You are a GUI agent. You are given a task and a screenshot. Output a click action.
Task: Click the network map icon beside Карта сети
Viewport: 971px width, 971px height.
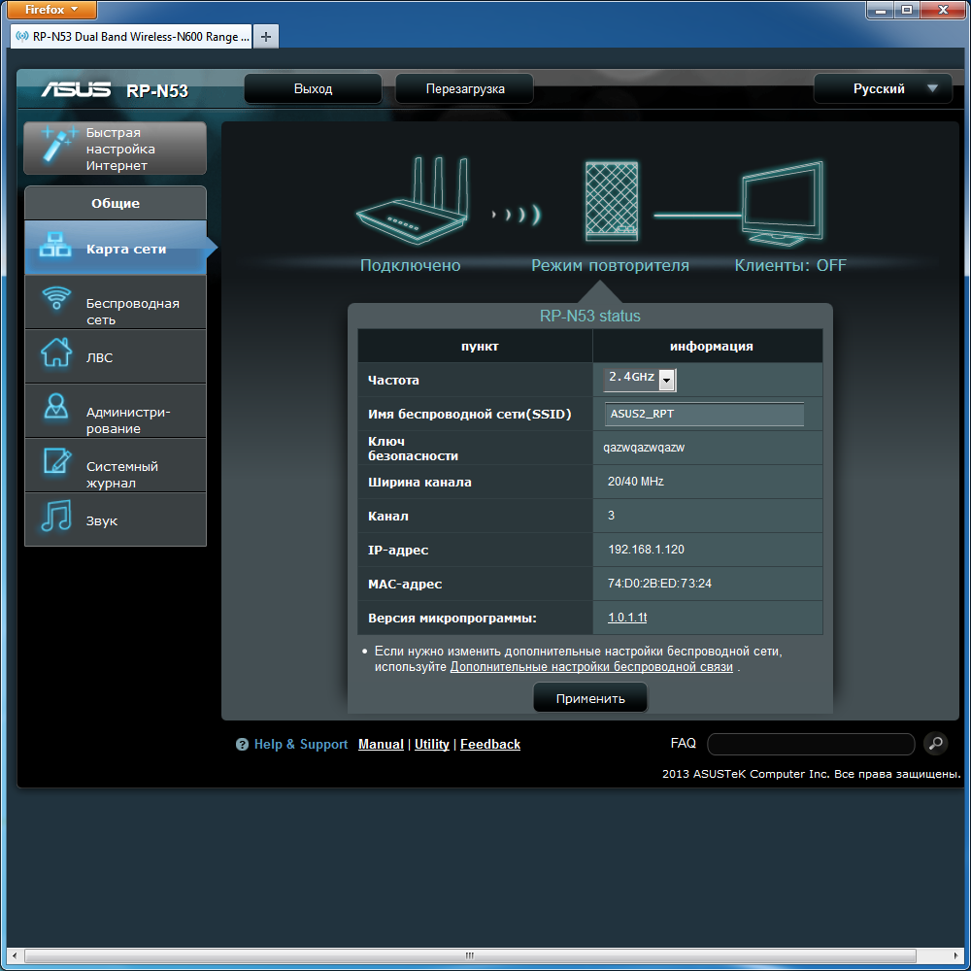tap(55, 245)
